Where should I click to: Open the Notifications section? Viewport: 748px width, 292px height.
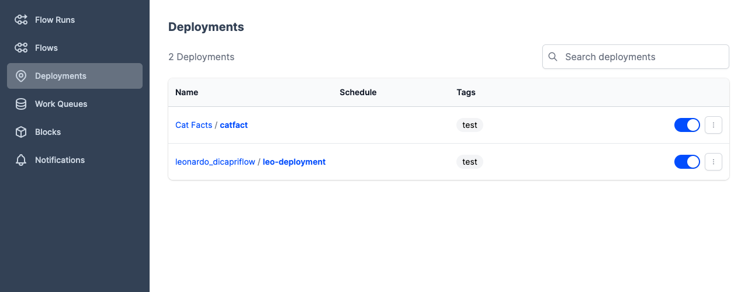(75, 160)
